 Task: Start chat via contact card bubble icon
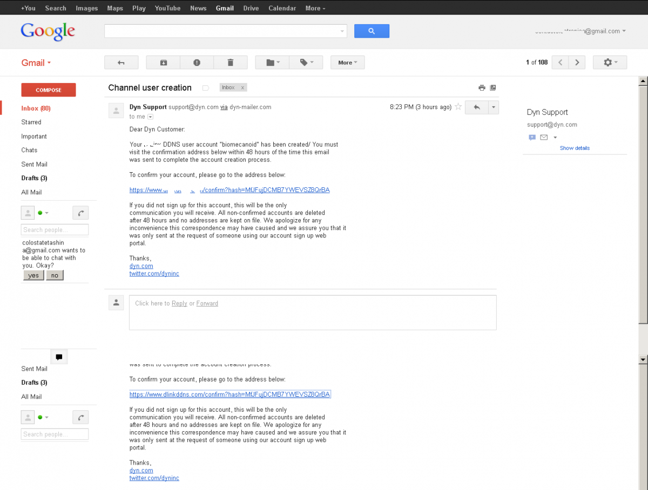pos(532,138)
